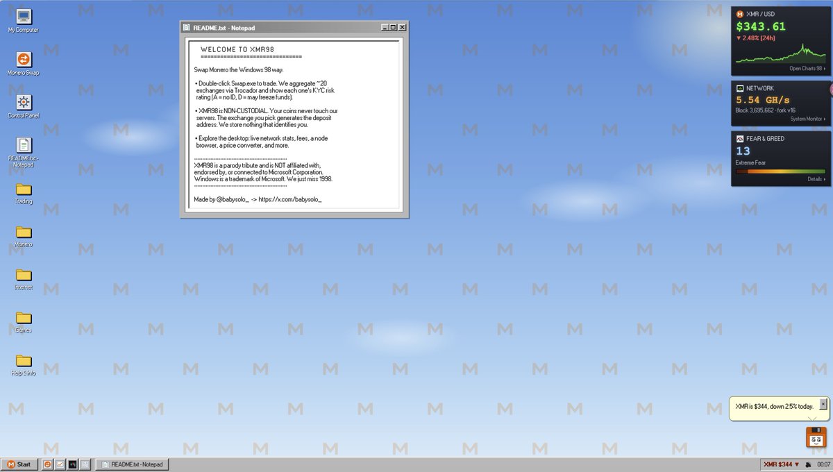The width and height of the screenshot is (833, 472).
Task: Click the Monero logo in XMR/USD widget
Action: pyautogui.click(x=740, y=14)
